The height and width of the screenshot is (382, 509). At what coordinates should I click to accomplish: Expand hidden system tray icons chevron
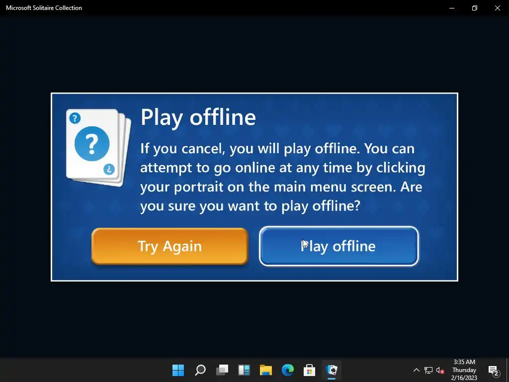tap(416, 370)
